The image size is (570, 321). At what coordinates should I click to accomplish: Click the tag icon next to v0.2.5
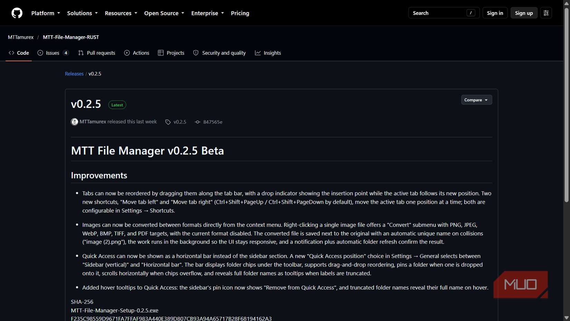click(x=168, y=122)
